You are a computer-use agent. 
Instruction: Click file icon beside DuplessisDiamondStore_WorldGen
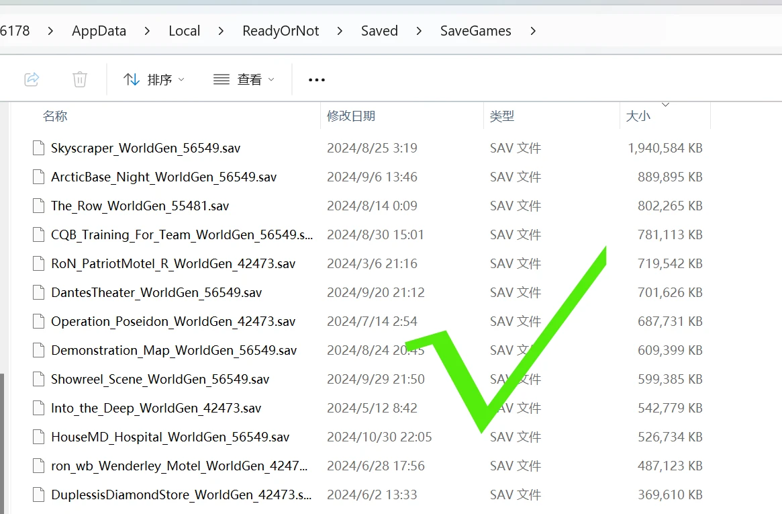[38, 495]
